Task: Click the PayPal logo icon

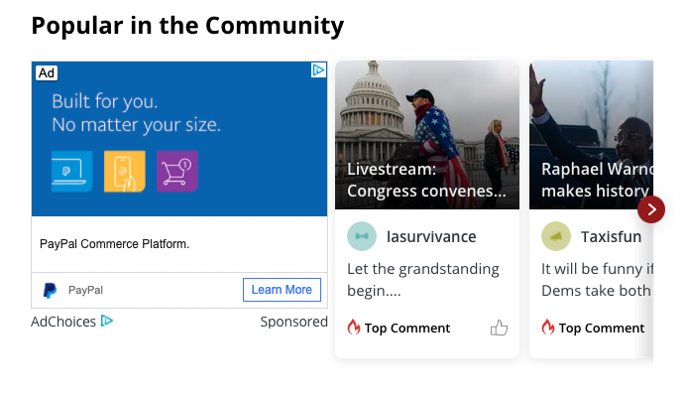Action: click(50, 291)
